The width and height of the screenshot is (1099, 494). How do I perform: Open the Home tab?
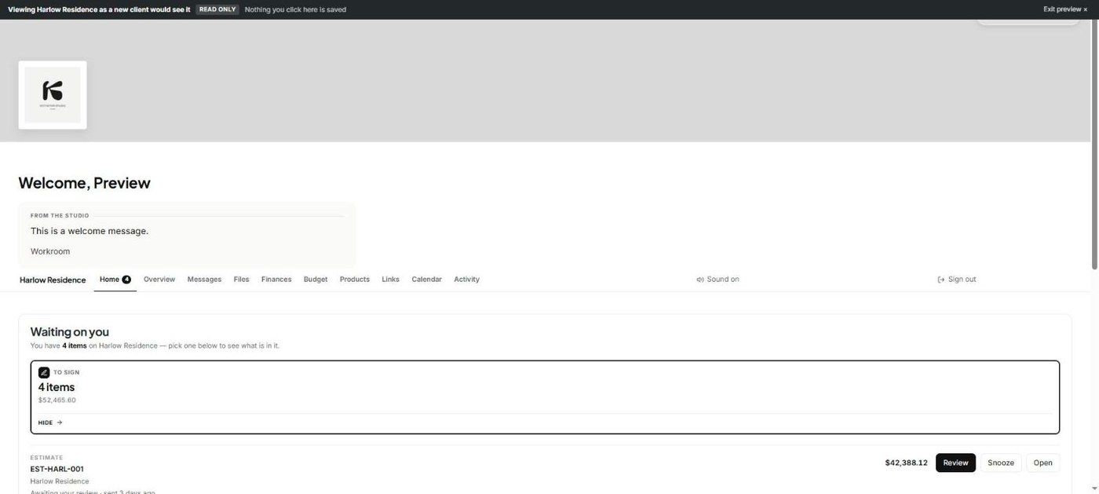[x=115, y=280]
